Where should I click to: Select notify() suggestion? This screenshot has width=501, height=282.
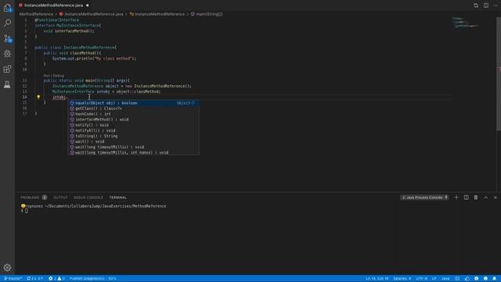click(133, 125)
